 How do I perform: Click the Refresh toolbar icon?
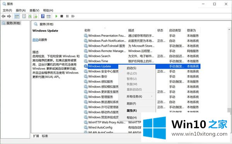pyautogui.click(x=30, y=16)
